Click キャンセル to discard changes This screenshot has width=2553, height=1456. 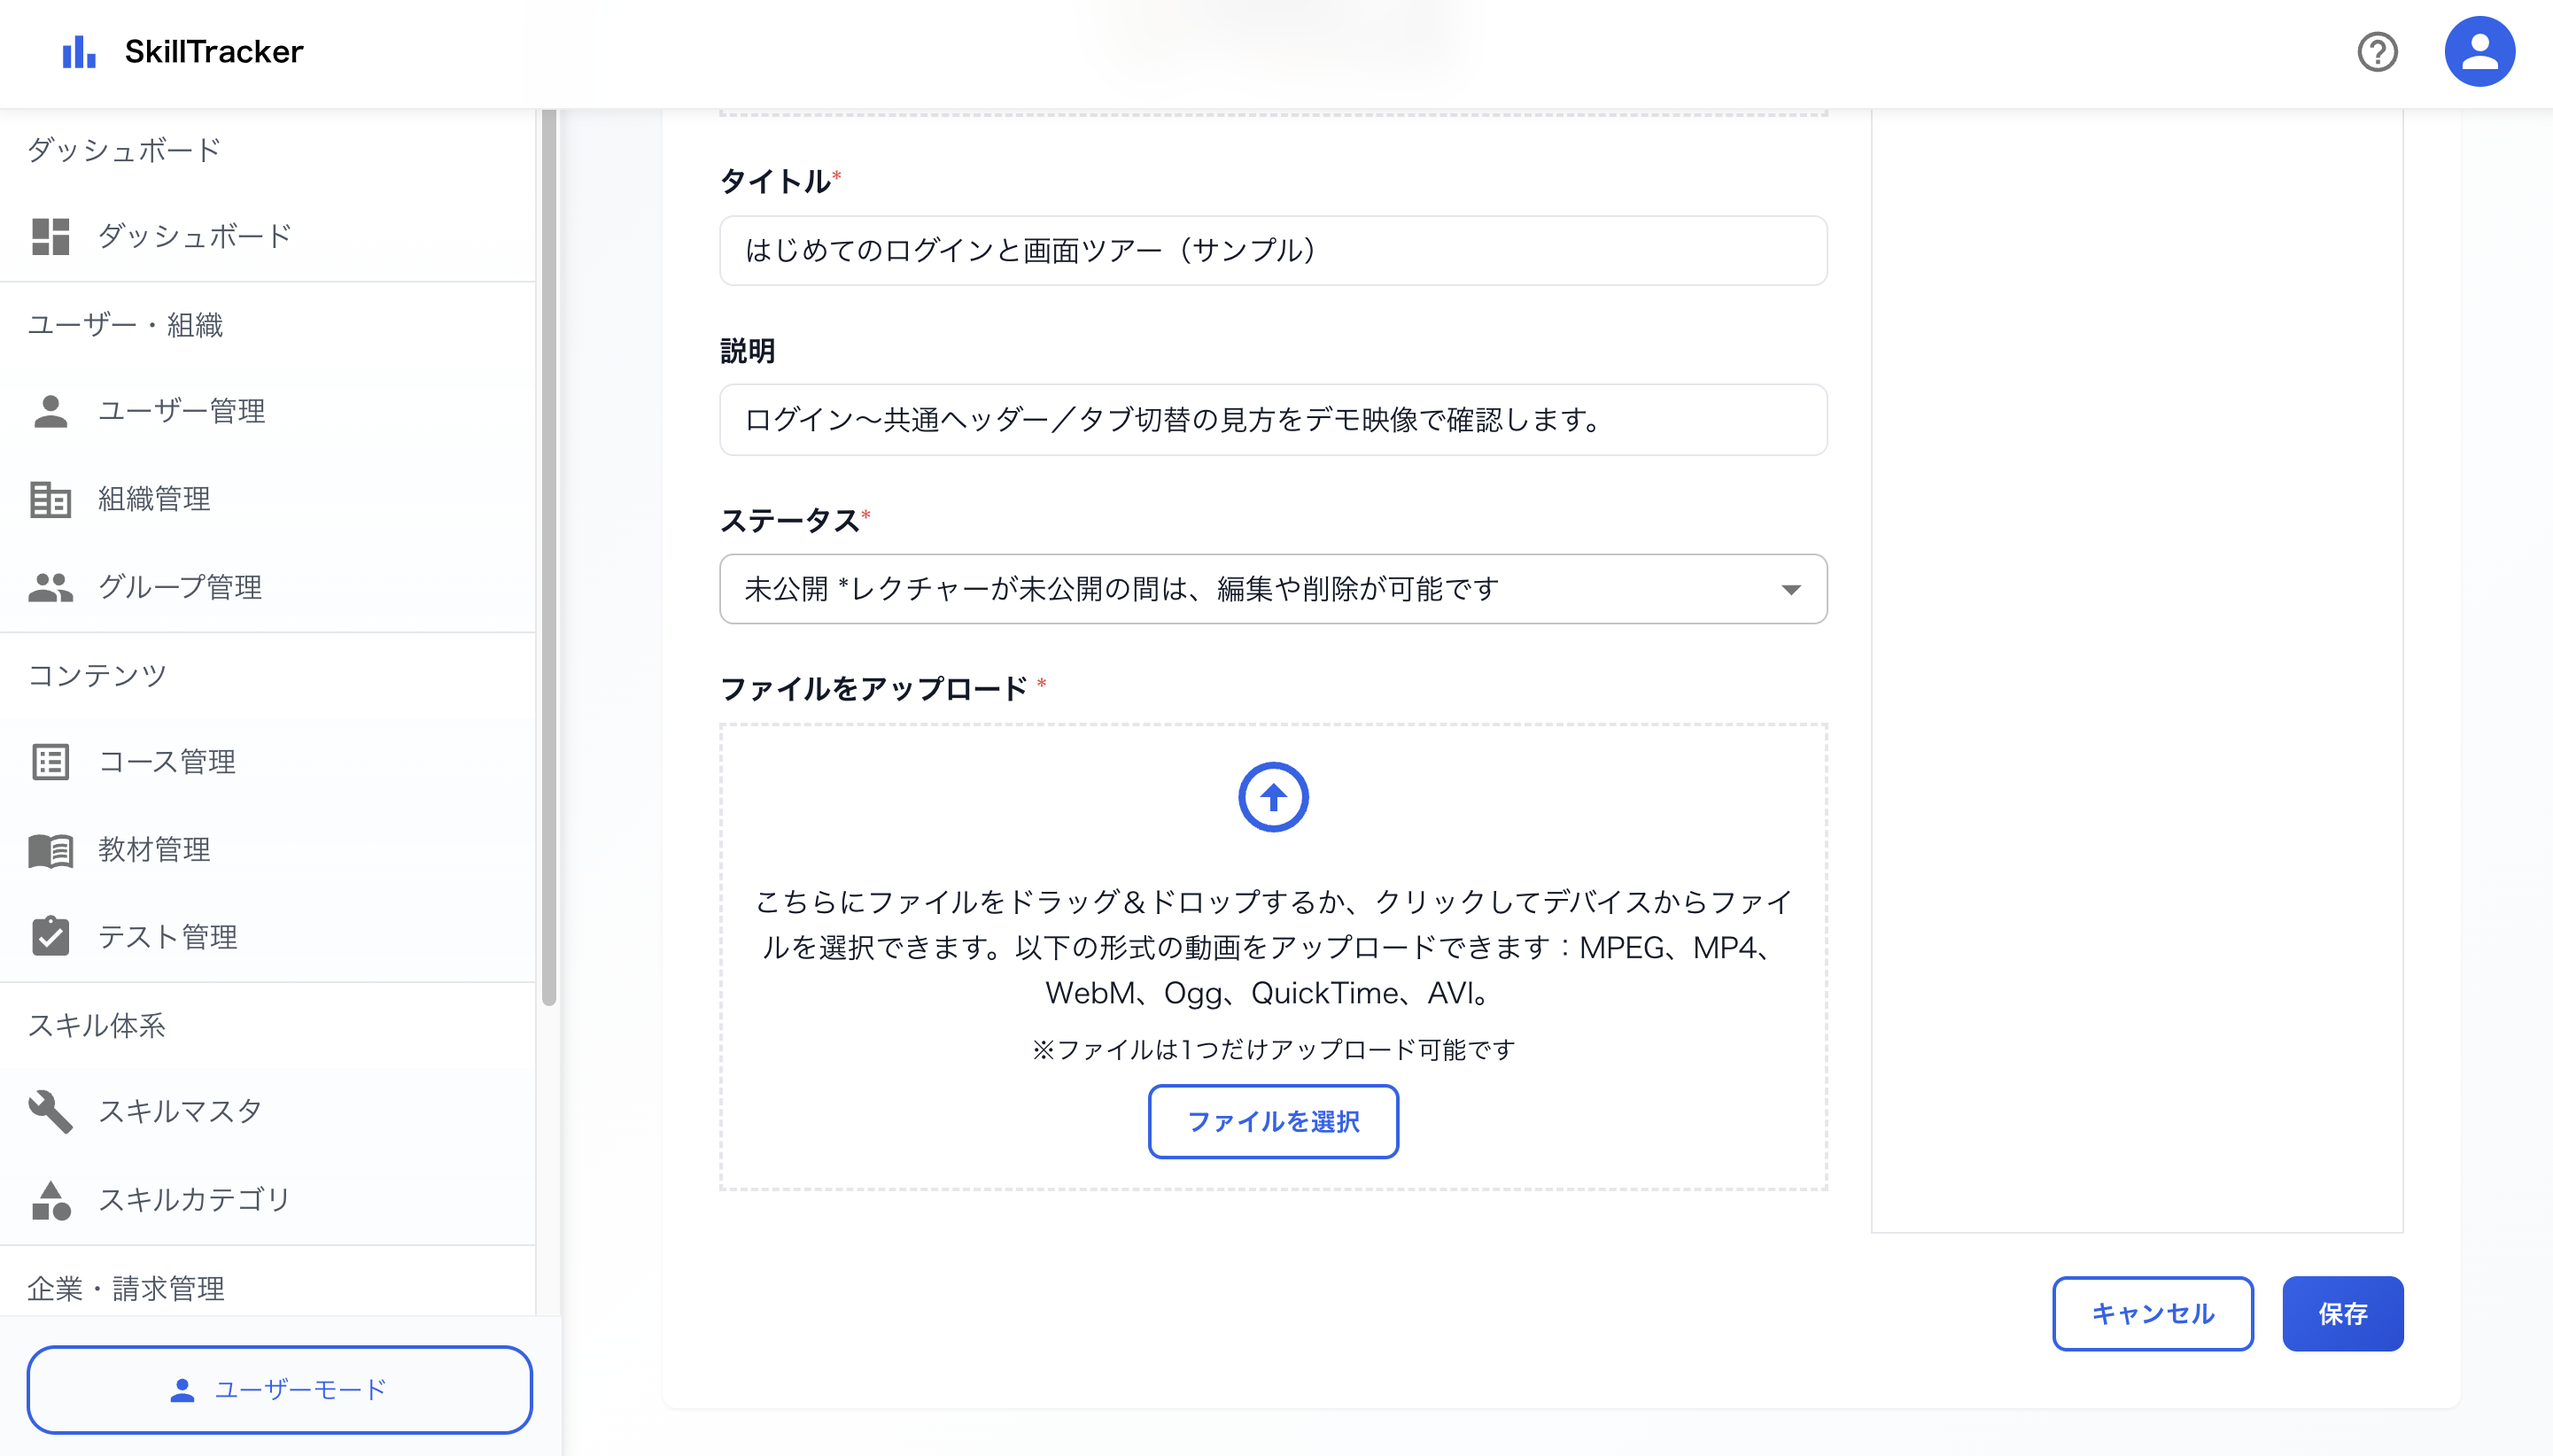2152,1313
